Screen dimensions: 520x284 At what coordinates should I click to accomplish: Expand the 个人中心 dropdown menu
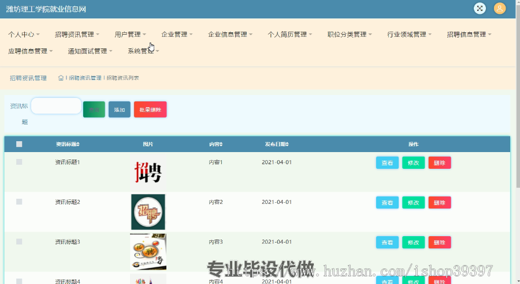tap(24, 35)
